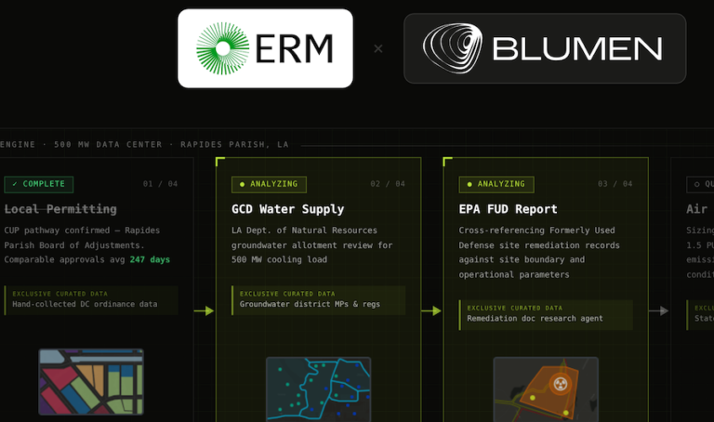The width and height of the screenshot is (714, 422).
Task: Open the colorful zoning map thumbnail
Action: (x=91, y=381)
